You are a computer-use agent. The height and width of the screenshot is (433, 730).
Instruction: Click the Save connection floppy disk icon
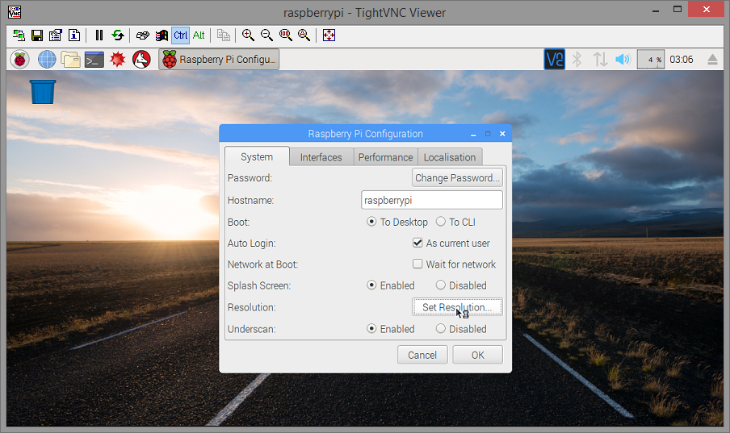37,35
